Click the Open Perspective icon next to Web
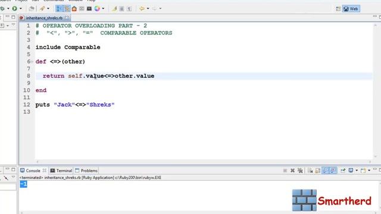Image resolution: width=381 pixels, height=214 pixels. coord(338,9)
